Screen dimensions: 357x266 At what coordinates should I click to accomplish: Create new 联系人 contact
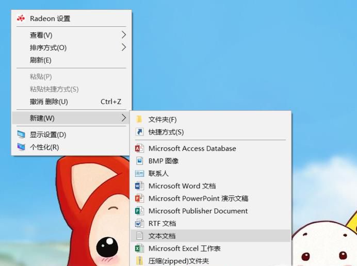click(x=211, y=173)
